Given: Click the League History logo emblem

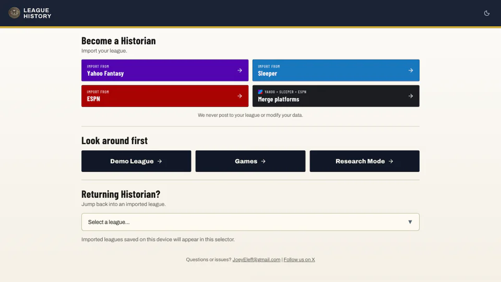Looking at the screenshot, I should coord(14,13).
